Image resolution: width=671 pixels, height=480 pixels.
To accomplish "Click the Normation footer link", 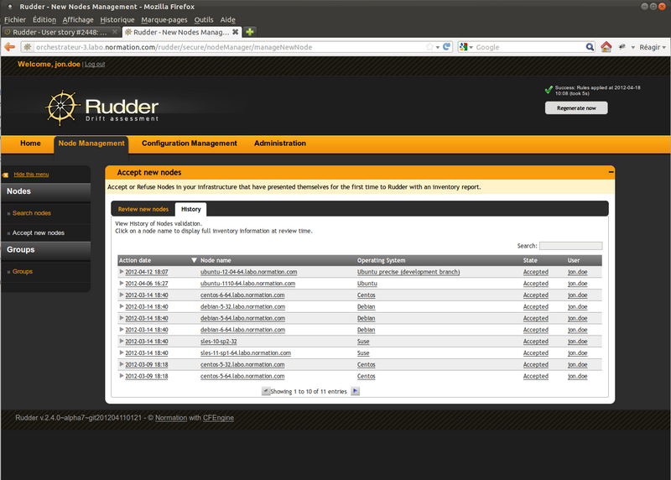I will [x=171, y=418].
